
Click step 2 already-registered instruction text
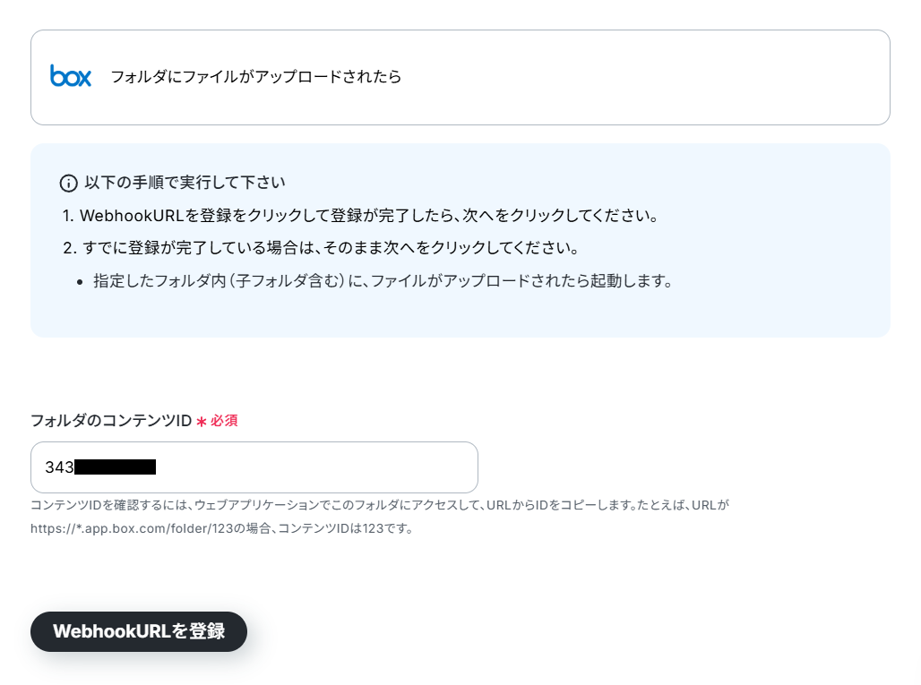tap(321, 248)
